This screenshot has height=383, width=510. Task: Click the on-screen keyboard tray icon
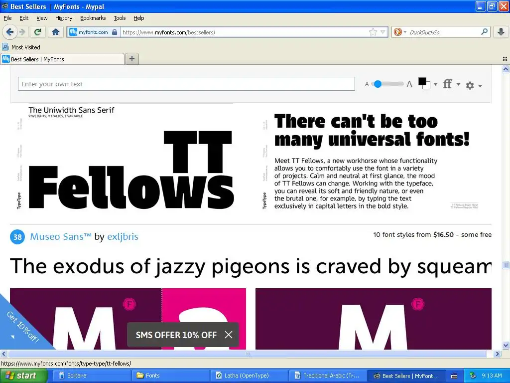(454, 376)
